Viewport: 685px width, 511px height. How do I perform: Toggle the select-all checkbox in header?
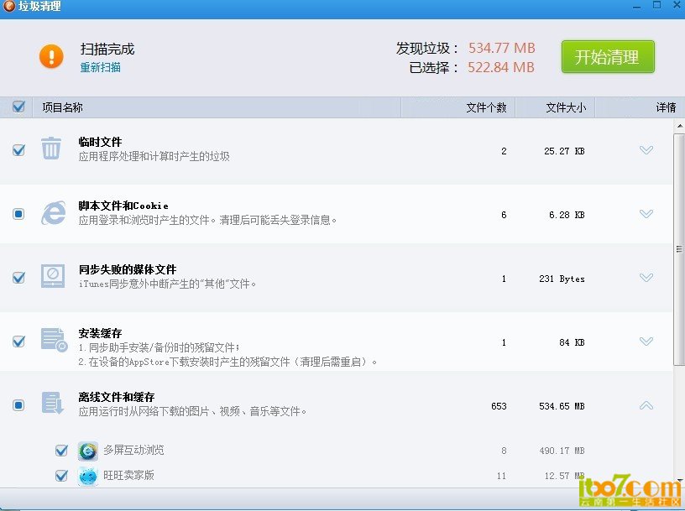[18, 107]
